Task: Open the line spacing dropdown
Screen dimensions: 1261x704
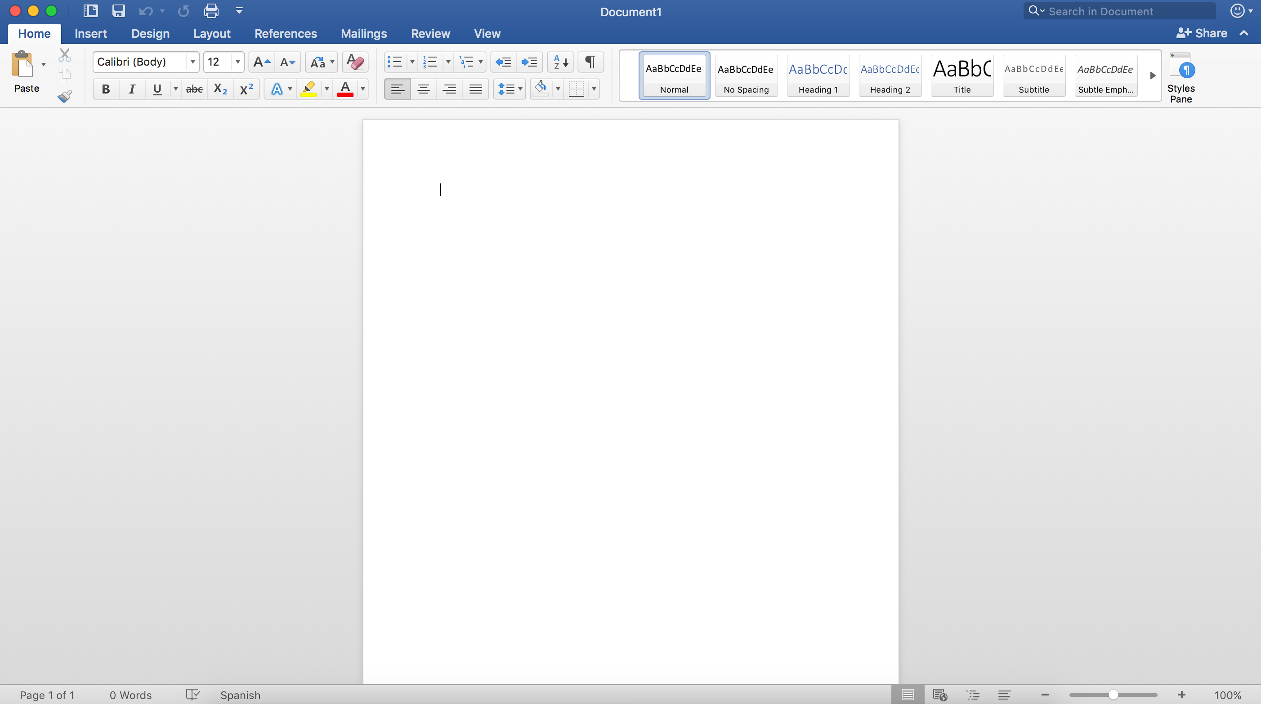Action: [519, 89]
